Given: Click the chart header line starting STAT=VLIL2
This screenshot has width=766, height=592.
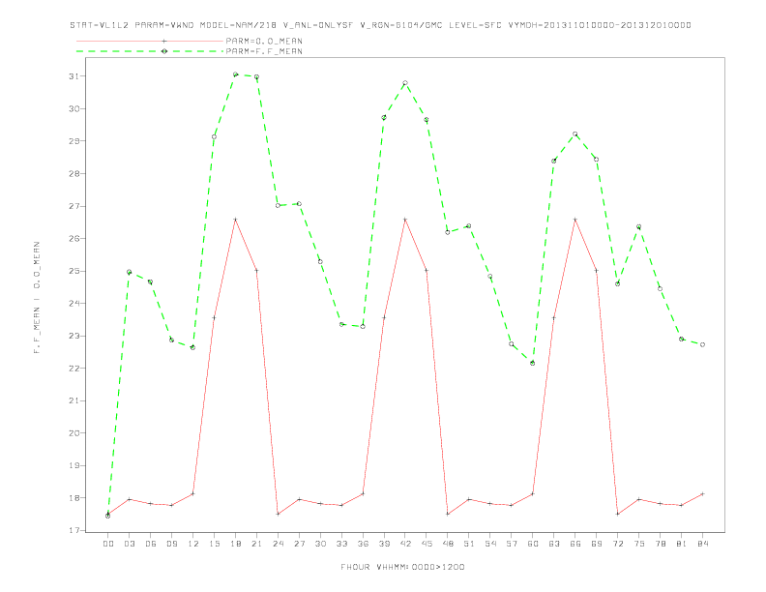Looking at the screenshot, I should 380,25.
